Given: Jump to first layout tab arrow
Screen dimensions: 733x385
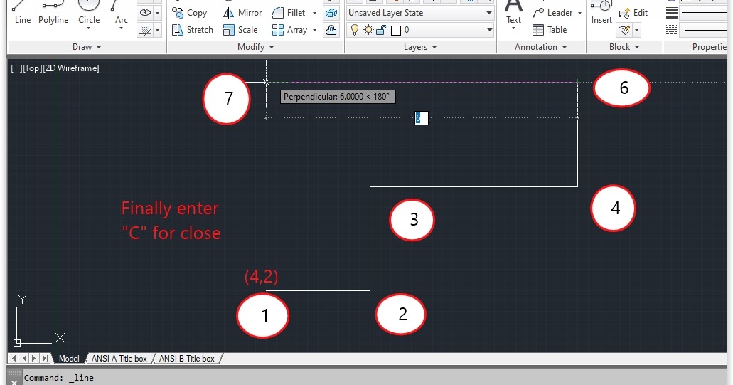Looking at the screenshot, I should pos(13,359).
